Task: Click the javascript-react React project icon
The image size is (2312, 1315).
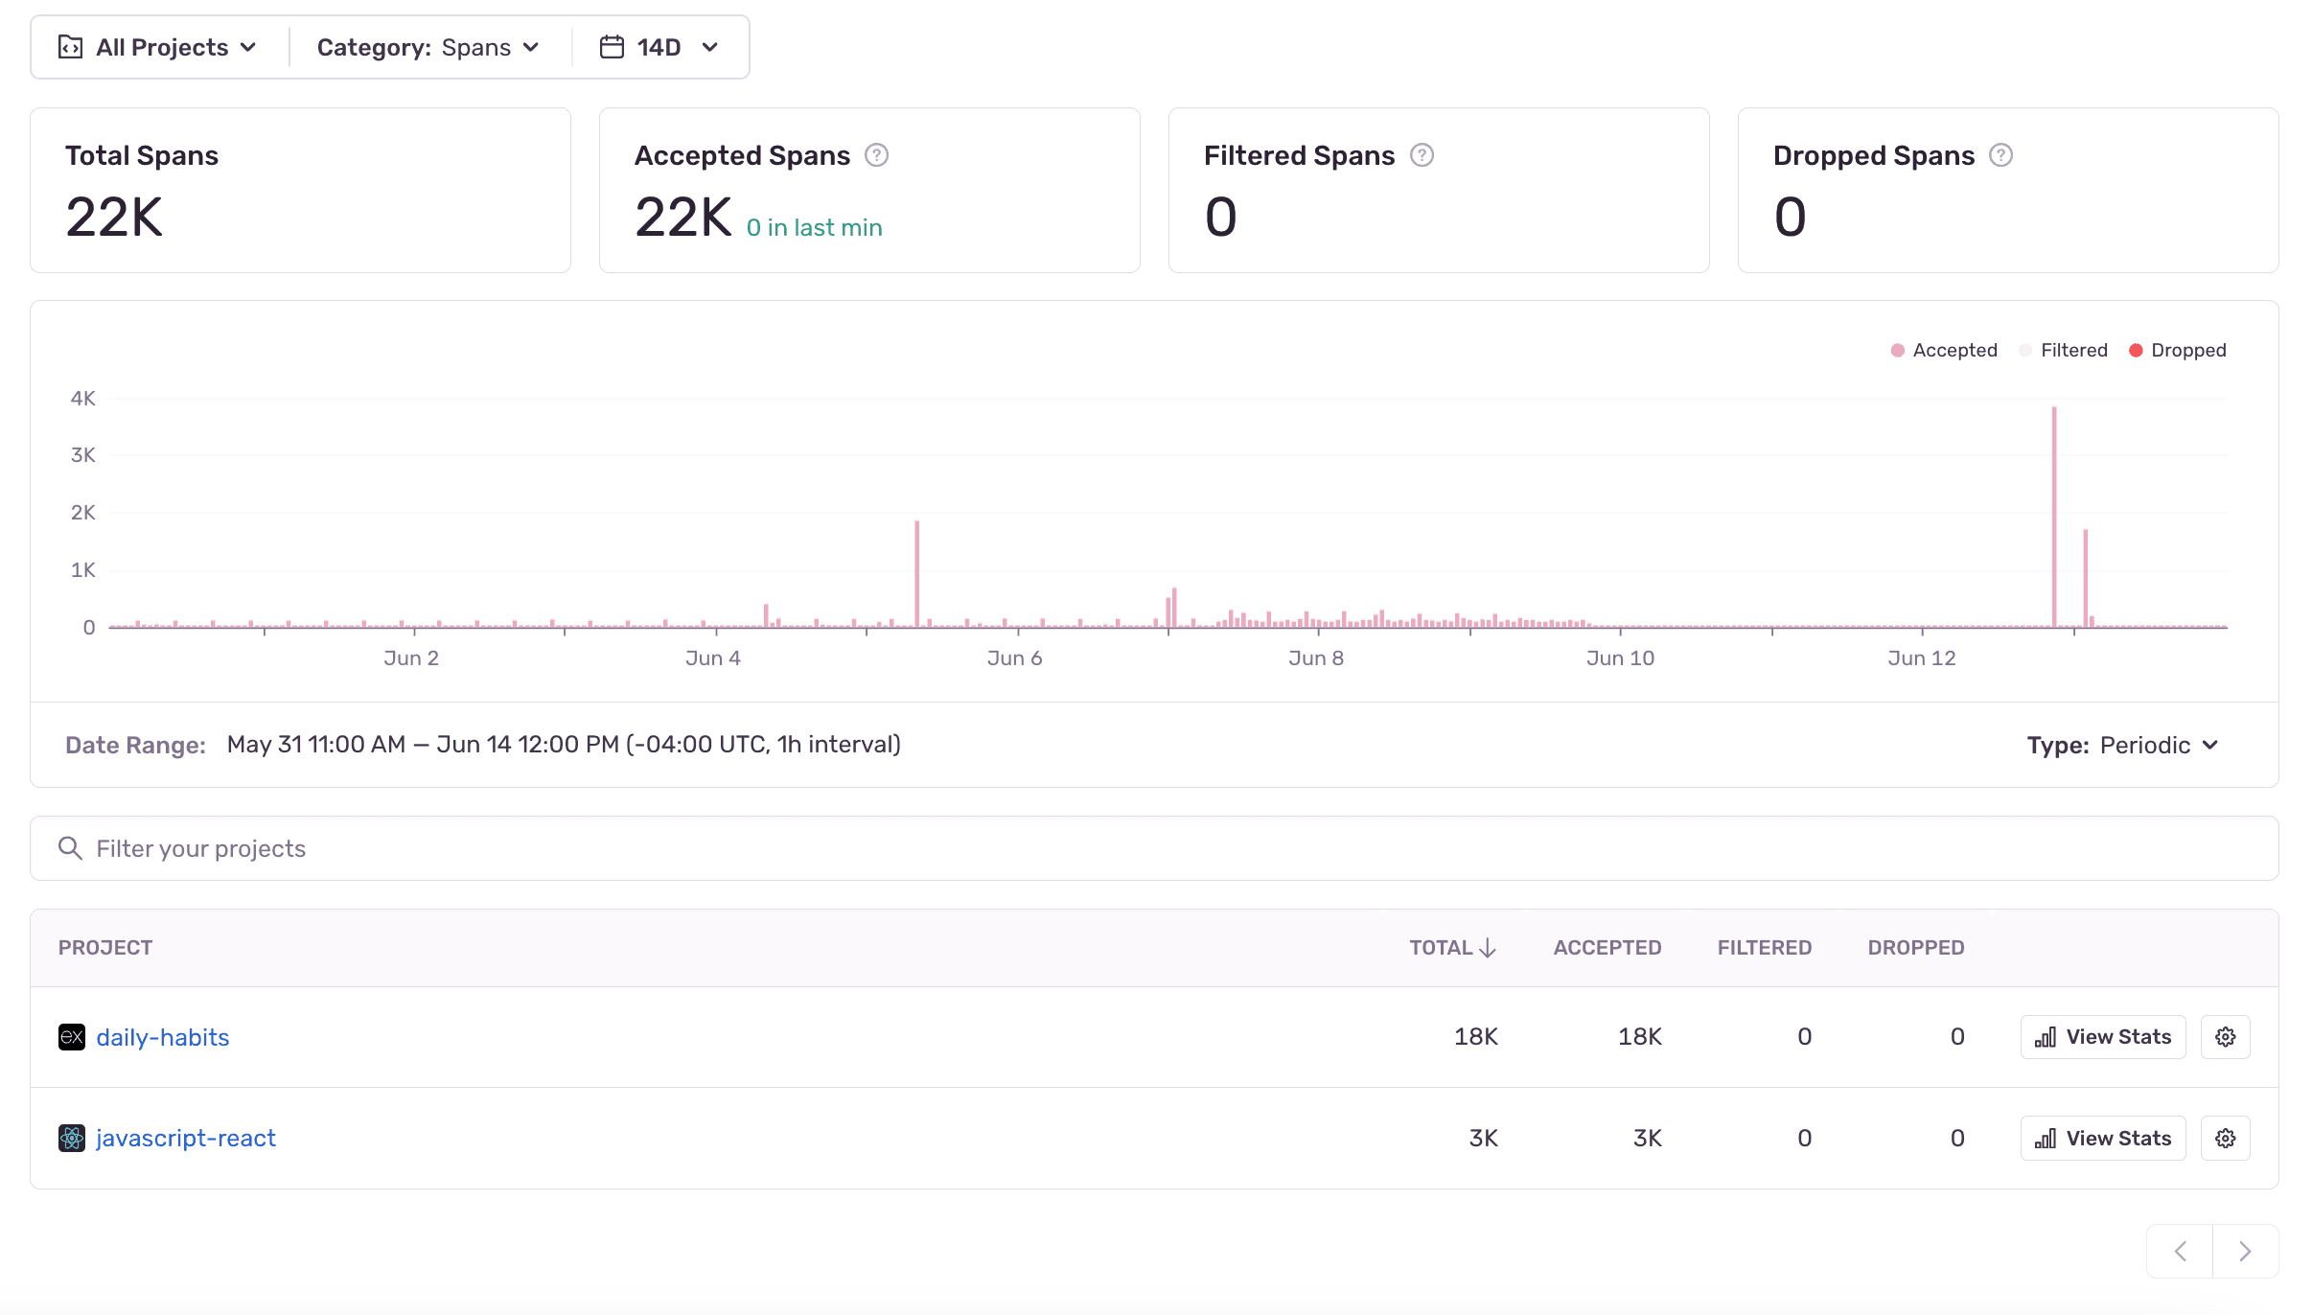Action: pos(71,1138)
